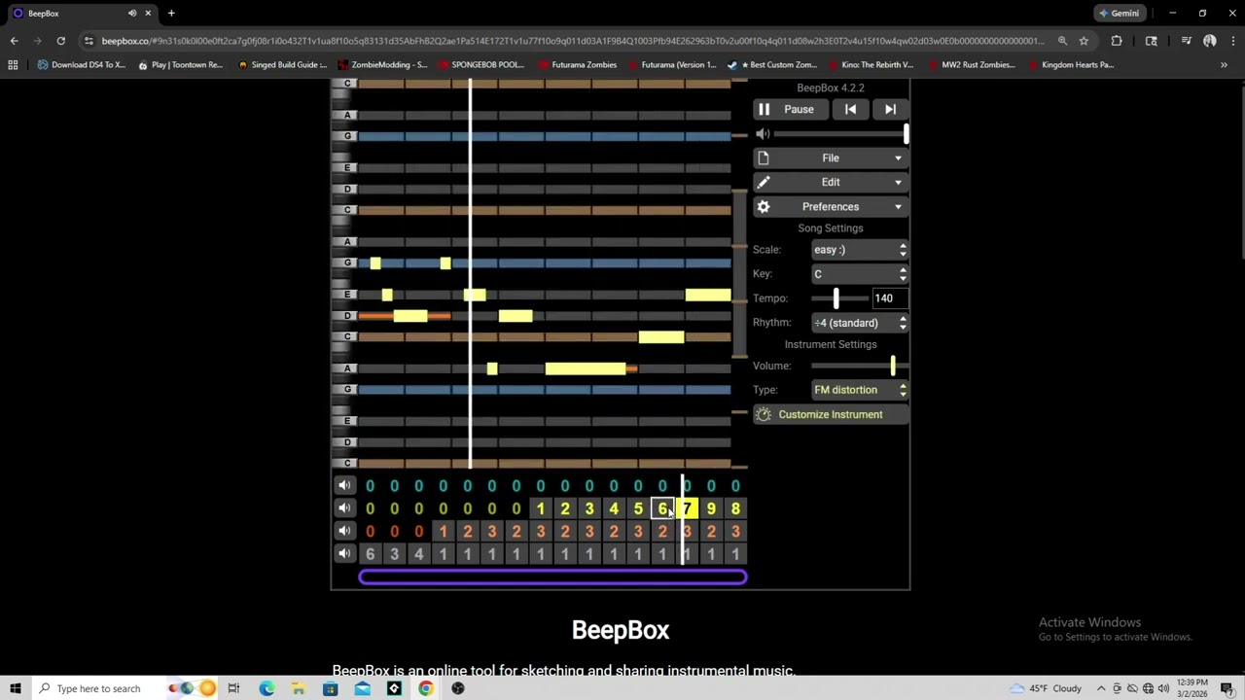Image resolution: width=1245 pixels, height=700 pixels.
Task: Expand the Key dropdown
Action: 860,274
